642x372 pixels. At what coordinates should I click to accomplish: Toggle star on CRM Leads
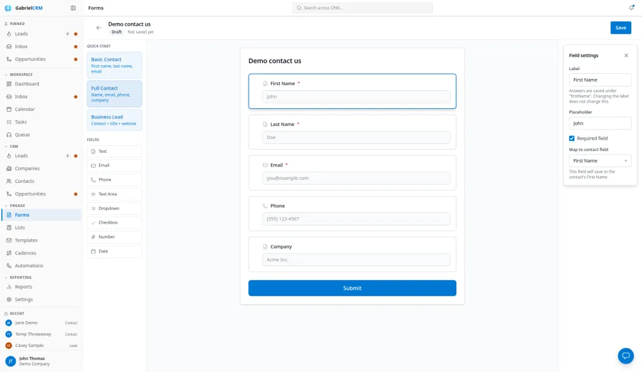point(76,156)
